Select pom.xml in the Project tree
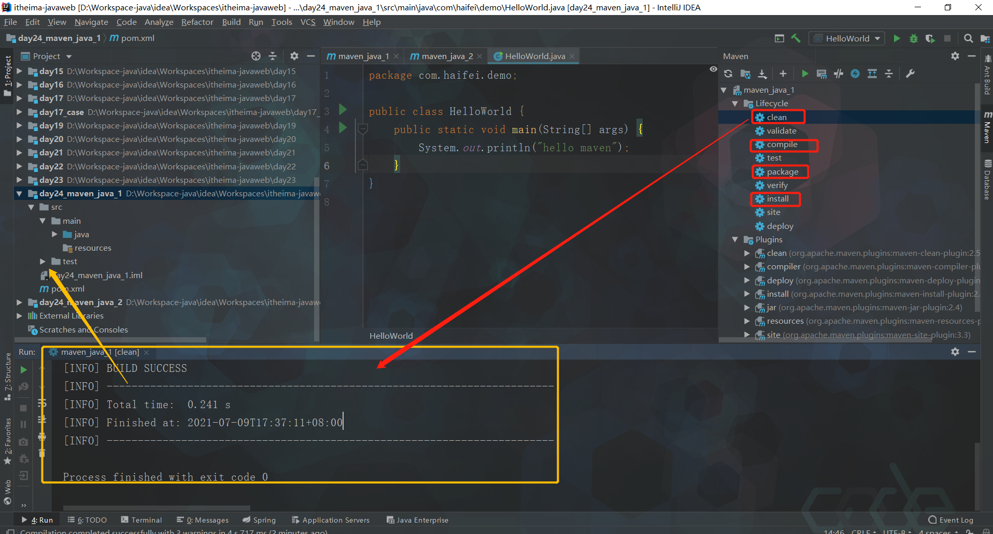The height and width of the screenshot is (534, 993). 67,289
